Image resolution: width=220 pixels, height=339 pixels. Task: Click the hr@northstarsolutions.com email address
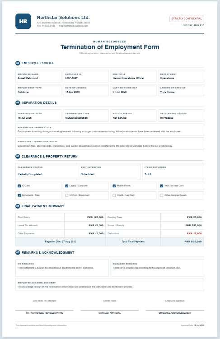point(74,26)
